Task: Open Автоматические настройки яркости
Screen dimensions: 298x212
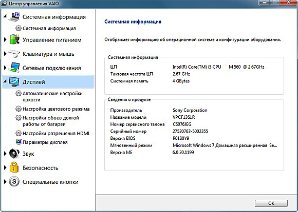Action: [x=52, y=97]
